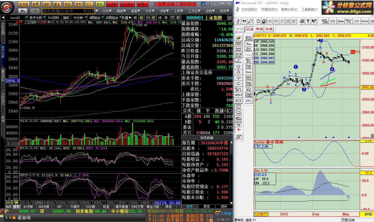
Task: Open the STUDY tool icon
Action: click(x=239, y=55)
